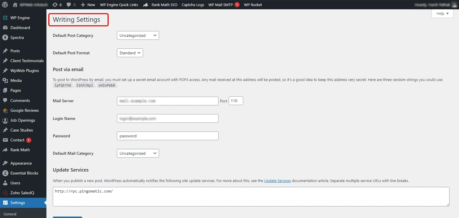This screenshot has height=218, width=459.
Task: Click the home site icon in admin bar
Action: click(x=15, y=5)
